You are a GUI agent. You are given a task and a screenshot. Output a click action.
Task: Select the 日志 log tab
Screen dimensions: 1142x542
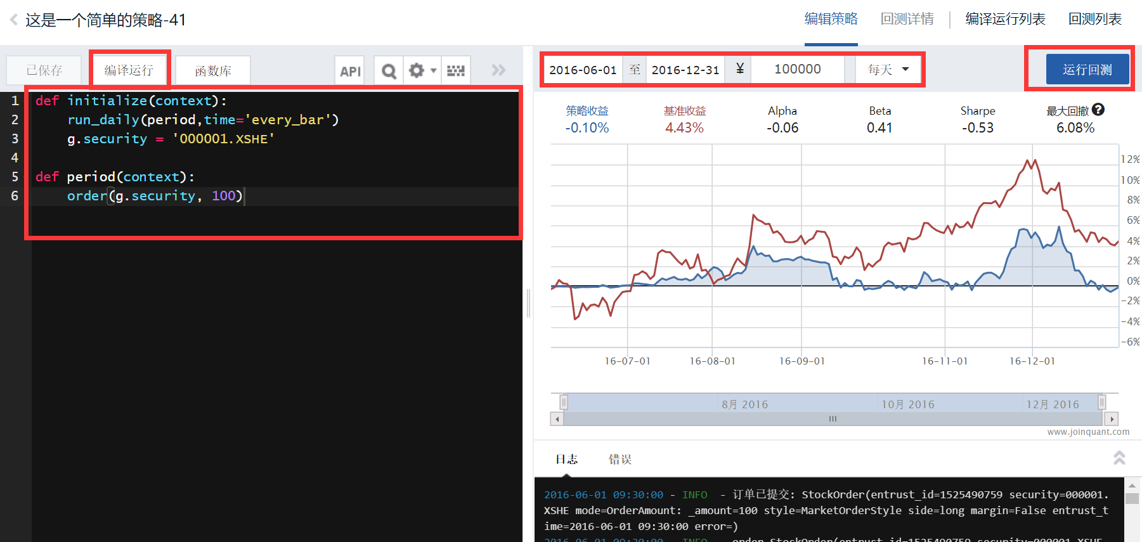click(x=566, y=459)
